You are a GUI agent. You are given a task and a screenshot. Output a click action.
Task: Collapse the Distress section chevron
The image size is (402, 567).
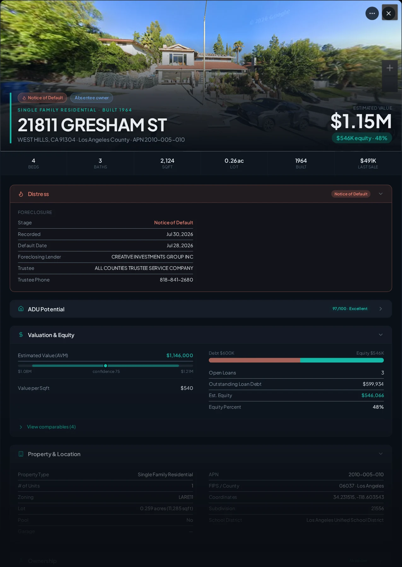click(x=381, y=194)
